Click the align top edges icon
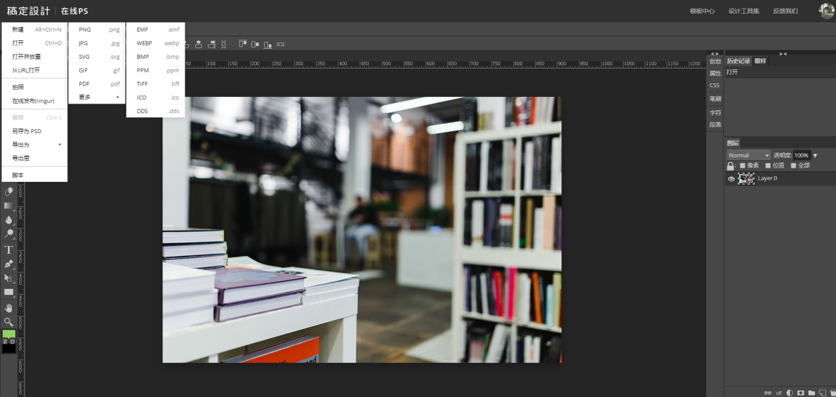The height and width of the screenshot is (397, 836). point(243,44)
